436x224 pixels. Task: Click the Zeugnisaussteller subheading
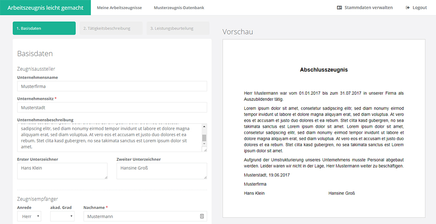click(x=36, y=69)
